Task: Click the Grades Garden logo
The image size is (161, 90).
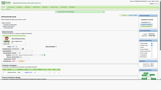Action: pyautogui.click(x=6, y=3)
